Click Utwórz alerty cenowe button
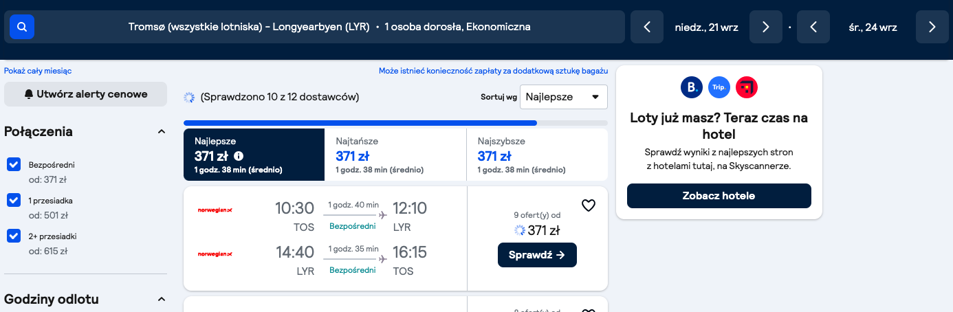Viewport: 953px width, 312px height. (x=85, y=94)
